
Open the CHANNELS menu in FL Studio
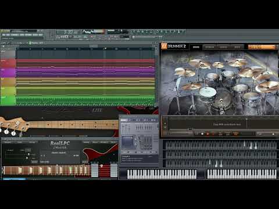click(x=15, y=35)
